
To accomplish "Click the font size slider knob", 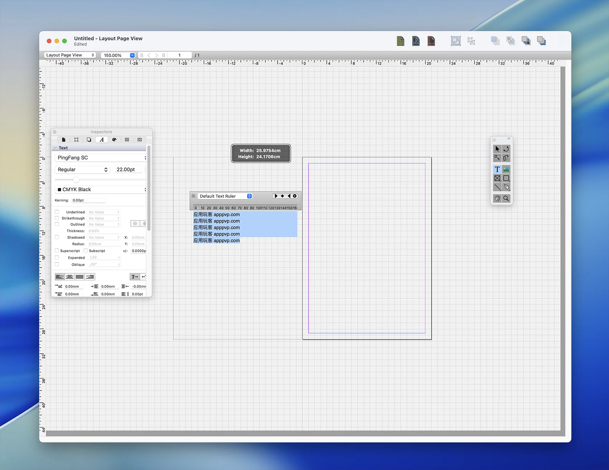I will click(76, 180).
